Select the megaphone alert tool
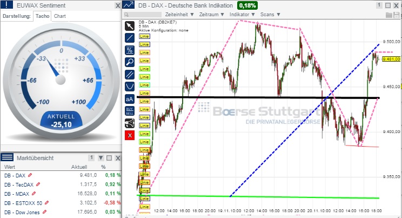The image size is (402, 218). (130, 123)
